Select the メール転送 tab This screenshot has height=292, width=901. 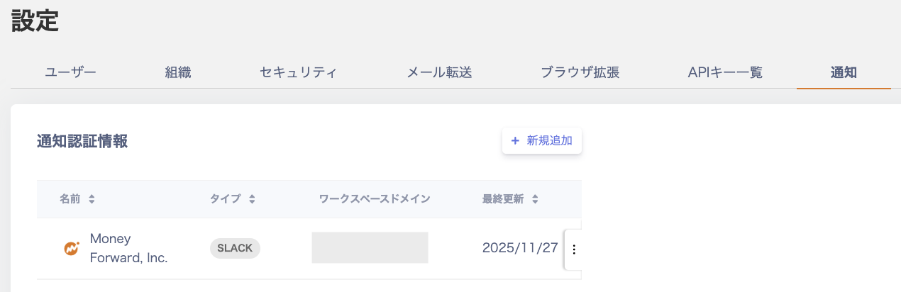pos(440,72)
